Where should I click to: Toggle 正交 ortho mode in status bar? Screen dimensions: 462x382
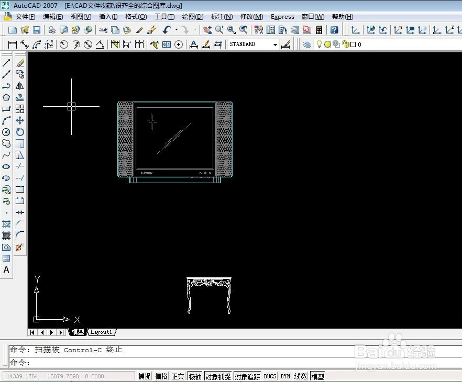tap(178, 376)
